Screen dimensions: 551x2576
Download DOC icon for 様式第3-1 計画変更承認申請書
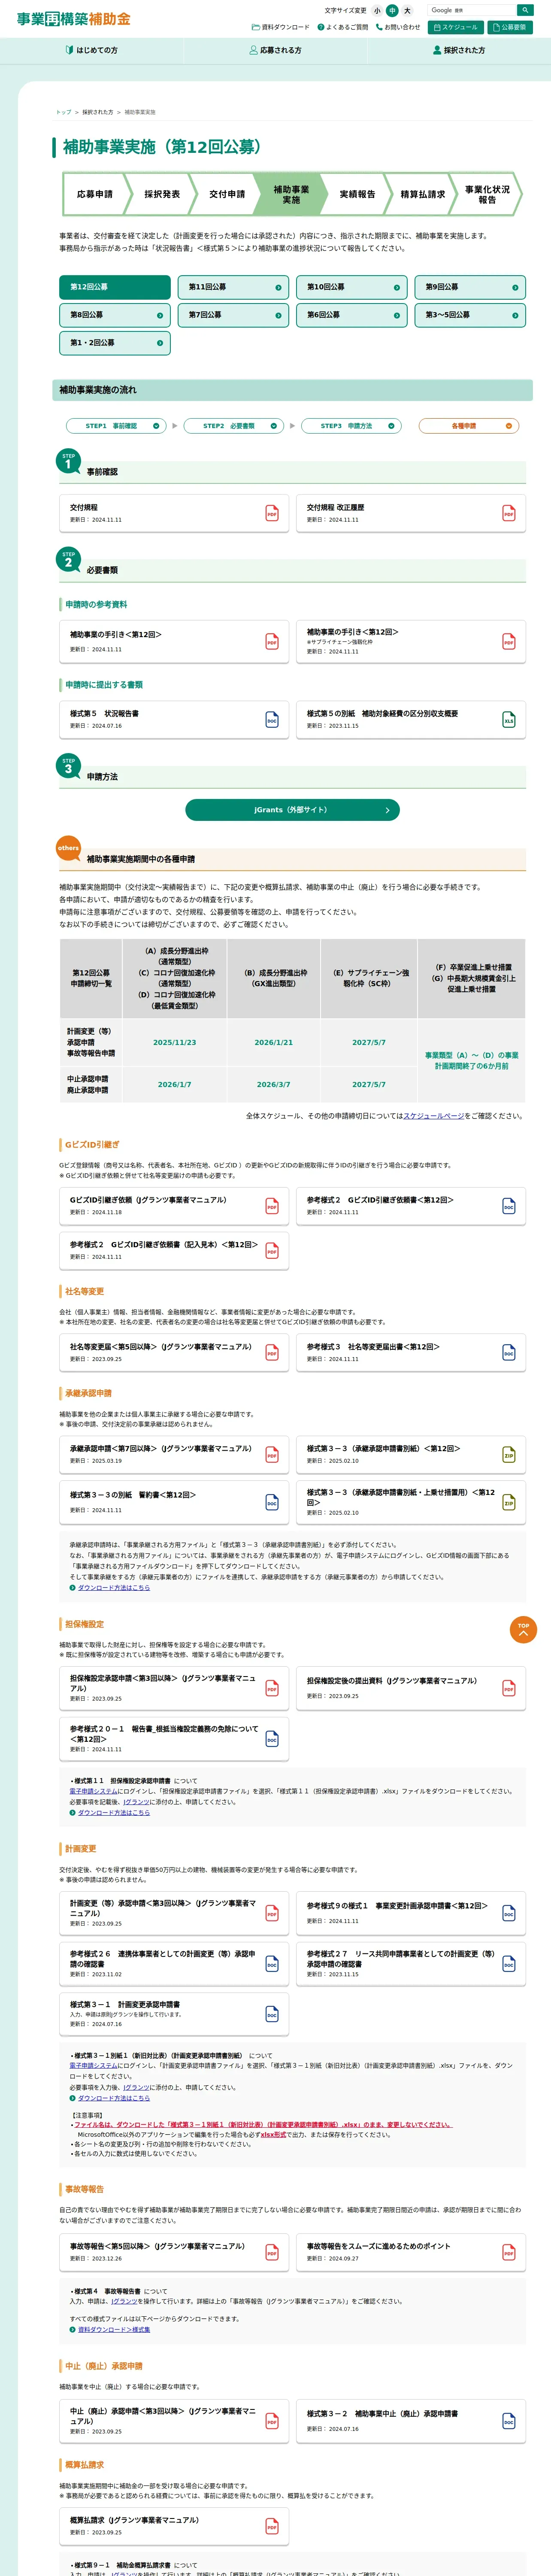[272, 2014]
